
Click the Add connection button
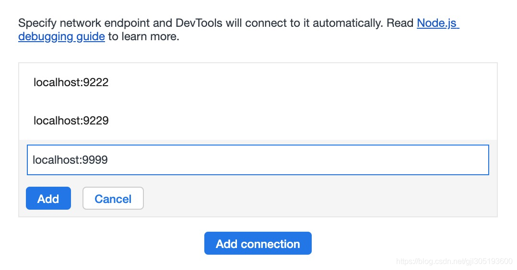pyautogui.click(x=258, y=244)
